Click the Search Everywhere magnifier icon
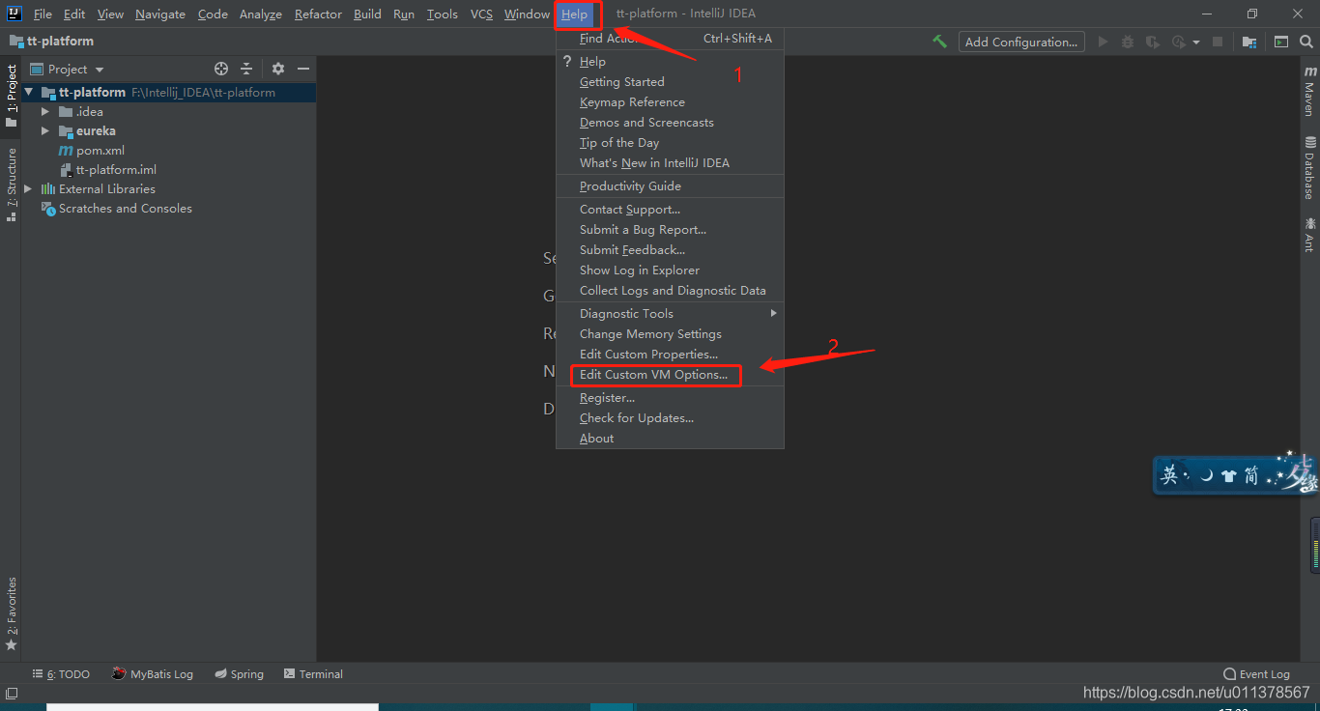Image resolution: width=1320 pixels, height=711 pixels. tap(1307, 42)
